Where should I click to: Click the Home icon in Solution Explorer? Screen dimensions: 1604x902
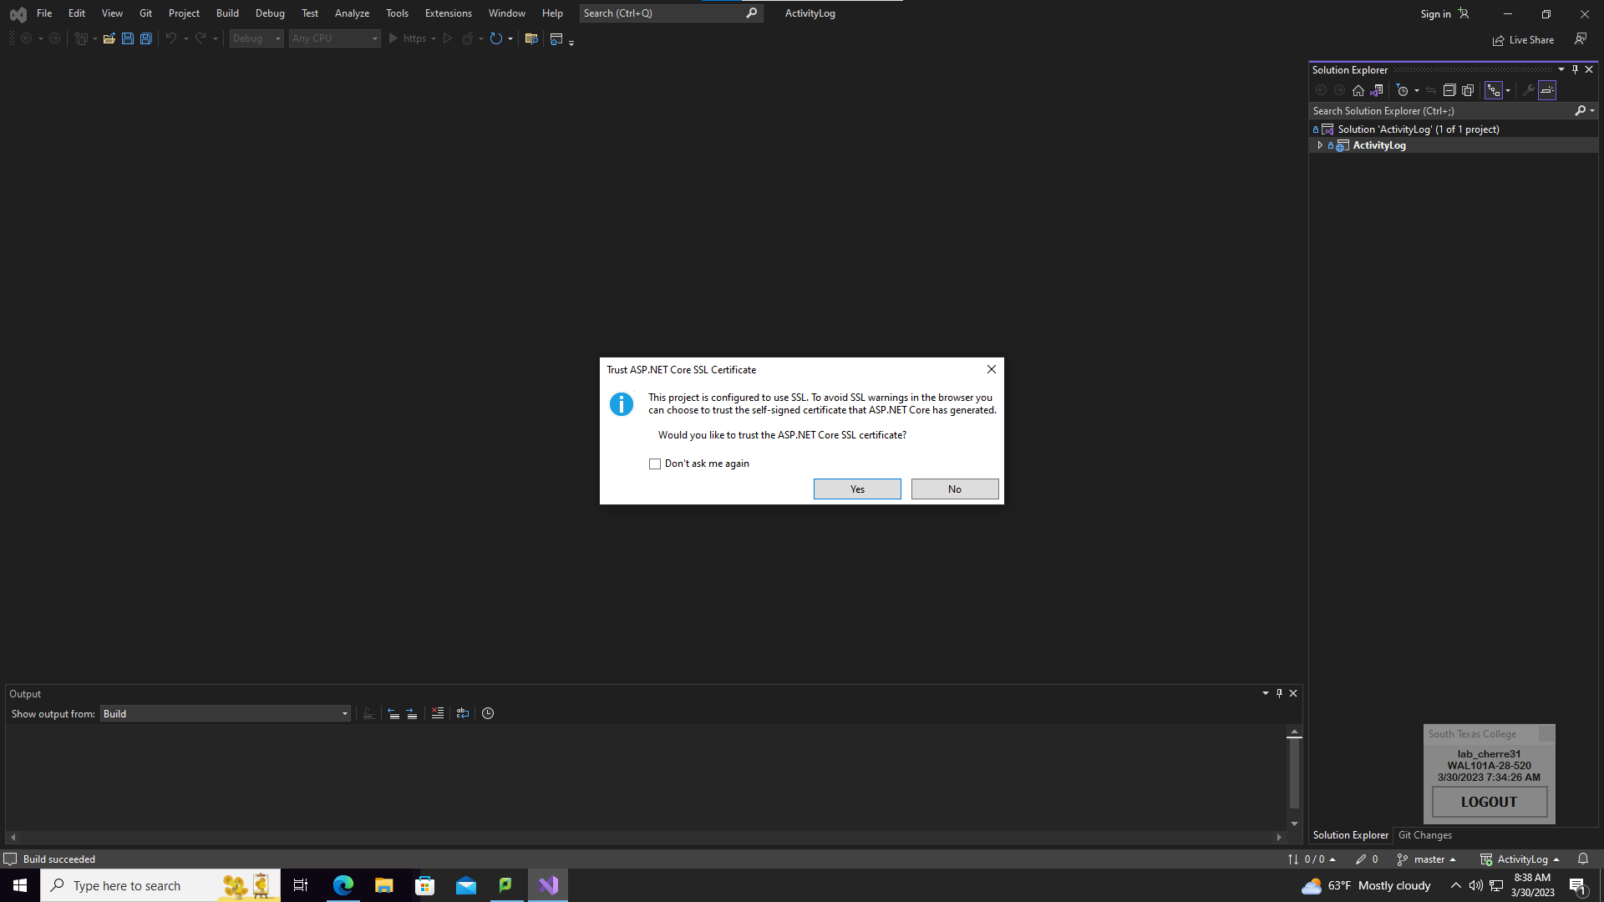(x=1358, y=90)
